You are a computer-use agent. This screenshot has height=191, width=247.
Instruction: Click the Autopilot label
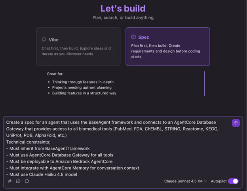click(219, 181)
